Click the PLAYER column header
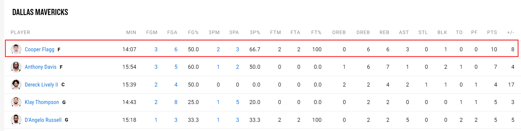 (x=20, y=33)
